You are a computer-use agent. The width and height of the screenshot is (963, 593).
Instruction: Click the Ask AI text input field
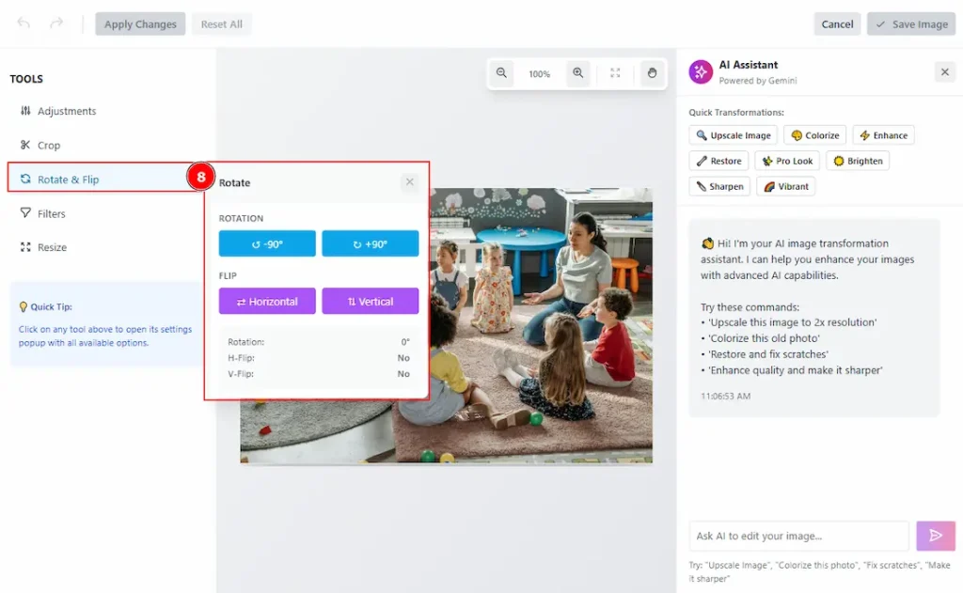point(798,536)
